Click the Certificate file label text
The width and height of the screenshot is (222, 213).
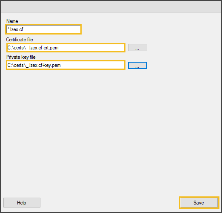point(20,40)
